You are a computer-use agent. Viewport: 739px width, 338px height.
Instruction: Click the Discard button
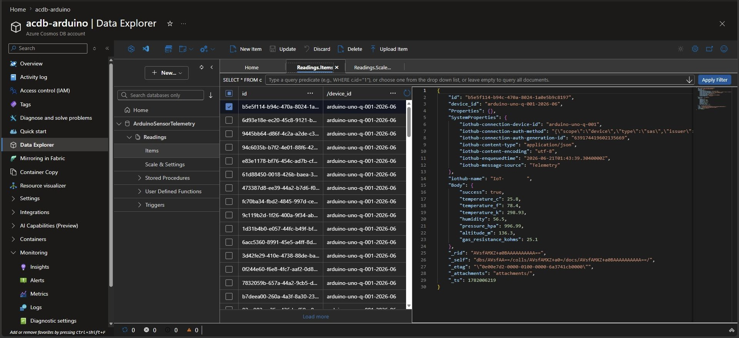point(317,49)
